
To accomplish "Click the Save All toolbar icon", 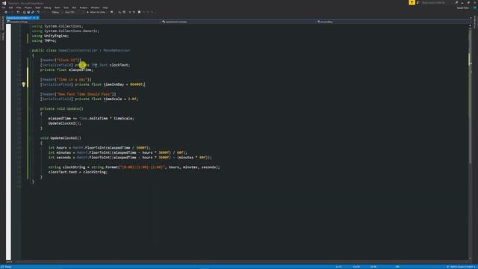I will pos(28,12).
